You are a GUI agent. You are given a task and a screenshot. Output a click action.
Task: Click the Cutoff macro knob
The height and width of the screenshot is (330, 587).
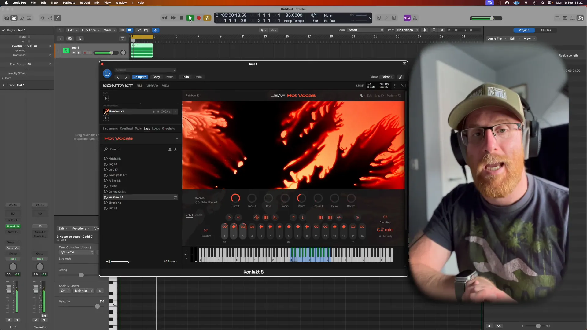click(x=235, y=198)
